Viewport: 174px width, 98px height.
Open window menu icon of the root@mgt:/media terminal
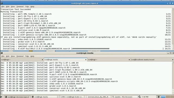point(2,53)
